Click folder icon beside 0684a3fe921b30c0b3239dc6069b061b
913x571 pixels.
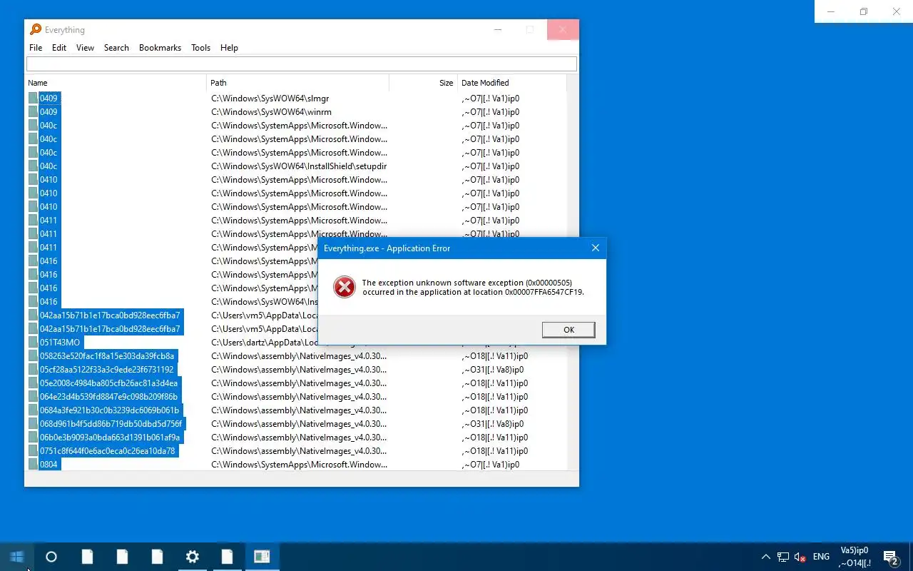click(x=33, y=410)
